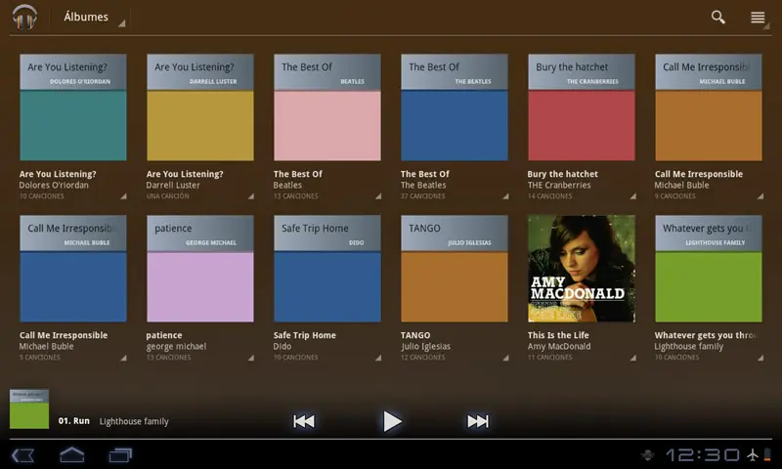Open options arrow for TANGO album
782x469 pixels.
503,358
